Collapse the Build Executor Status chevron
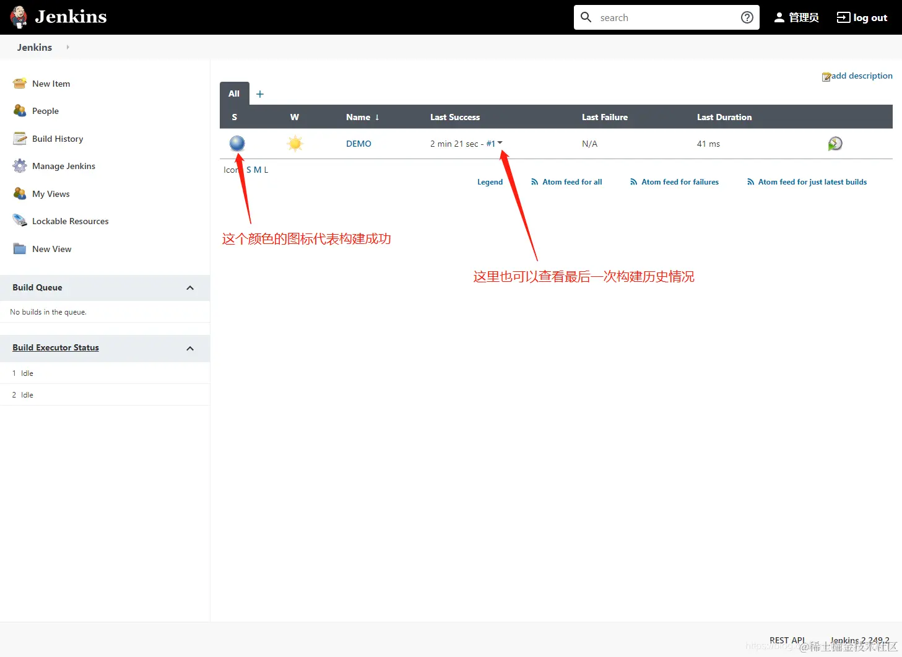Image resolution: width=902 pixels, height=657 pixels. tap(190, 349)
